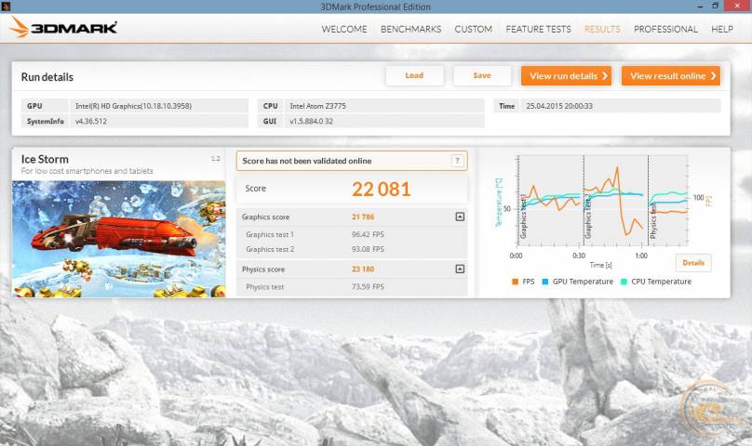The image size is (752, 446).
Task: Click GPU value Intel(R) HD Graphics
Action: [x=133, y=106]
